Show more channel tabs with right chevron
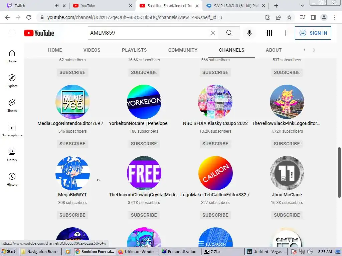 click(x=314, y=50)
